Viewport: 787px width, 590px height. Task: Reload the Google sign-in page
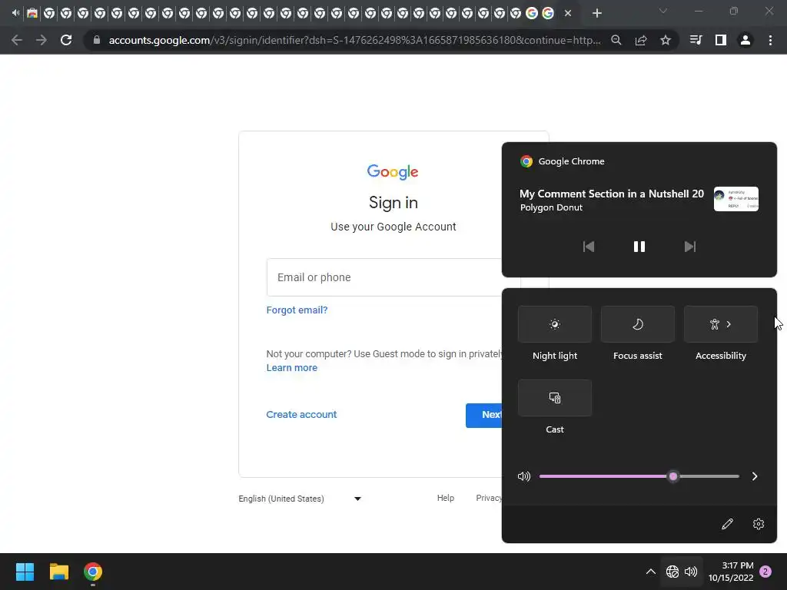[x=66, y=40]
